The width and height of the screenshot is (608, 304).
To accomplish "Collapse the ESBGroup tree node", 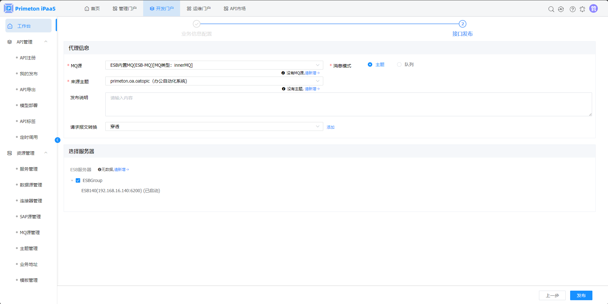I will [72, 180].
